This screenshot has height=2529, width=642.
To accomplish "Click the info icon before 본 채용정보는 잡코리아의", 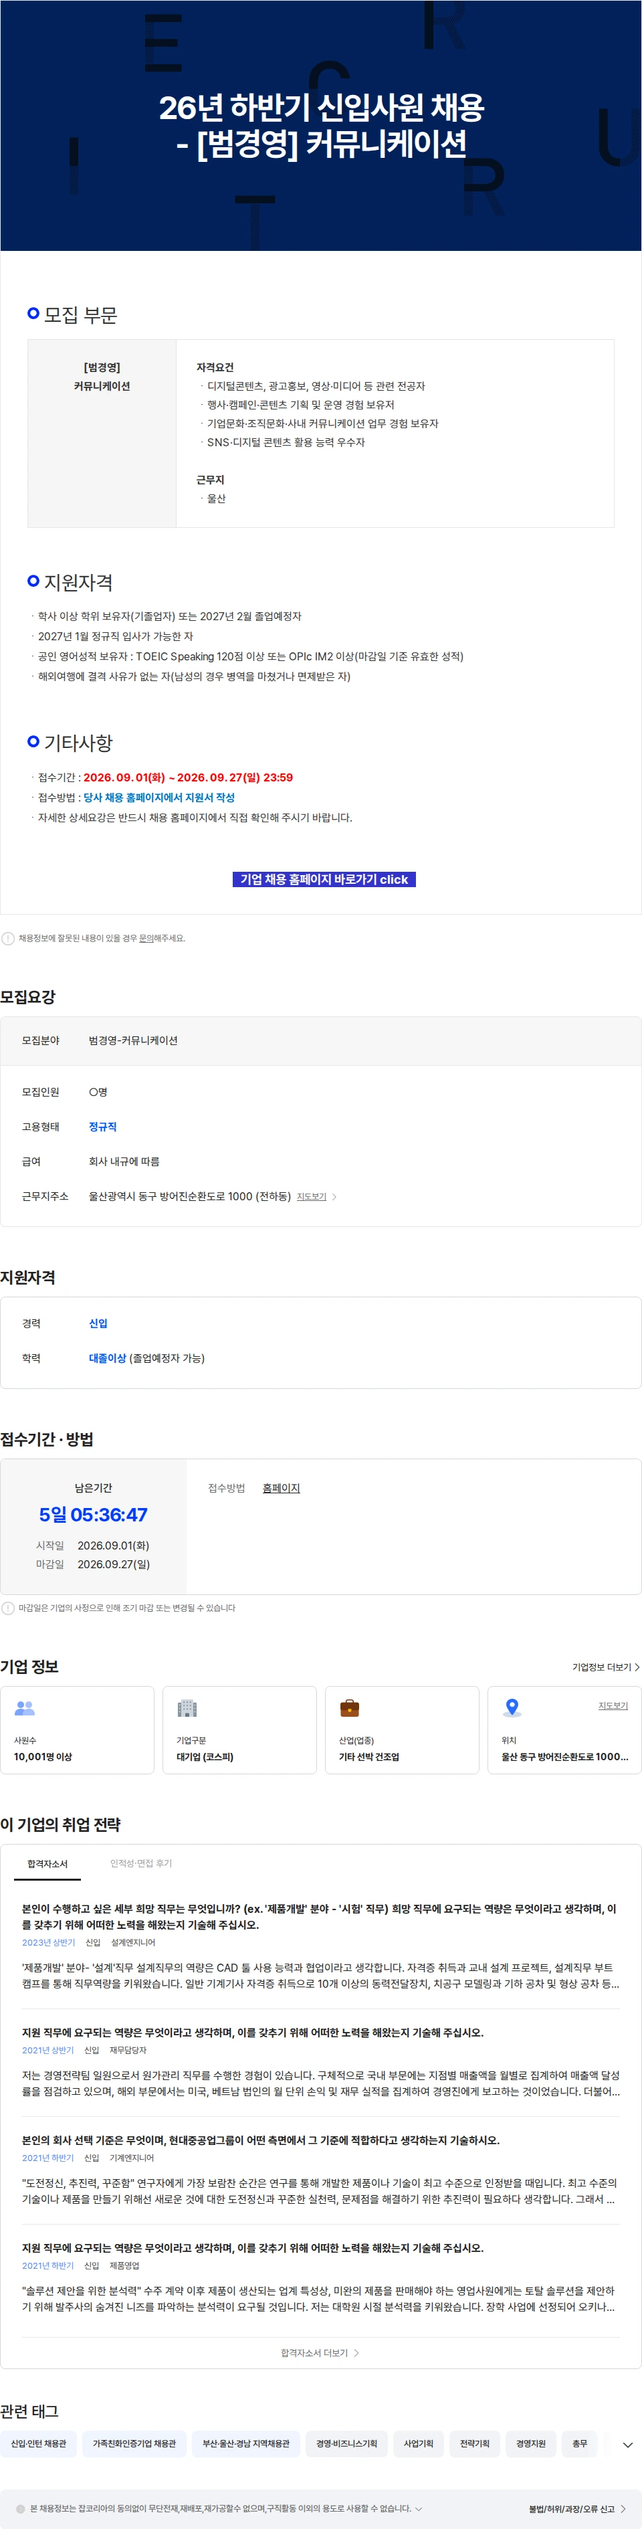I will [x=21, y=2508].
